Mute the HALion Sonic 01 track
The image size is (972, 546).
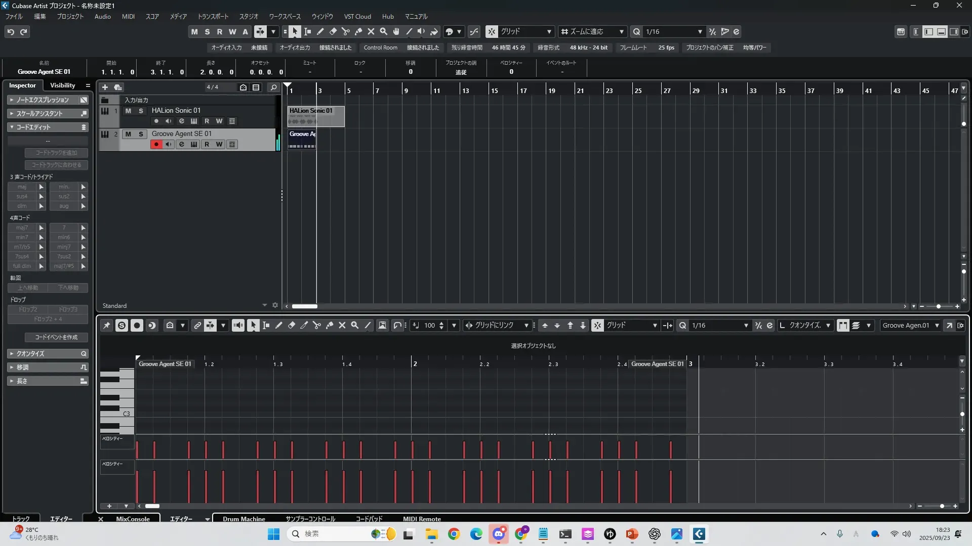pyautogui.click(x=128, y=111)
